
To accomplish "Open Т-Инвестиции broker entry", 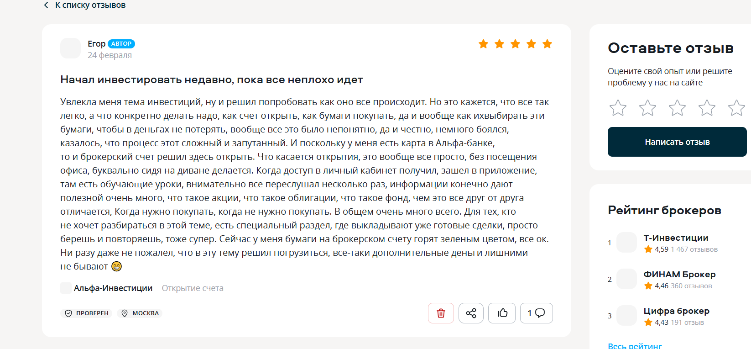I will (x=676, y=238).
